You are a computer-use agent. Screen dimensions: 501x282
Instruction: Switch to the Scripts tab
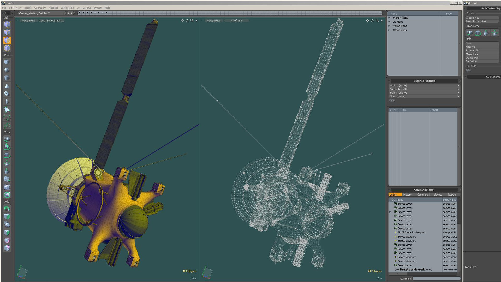pos(438,195)
